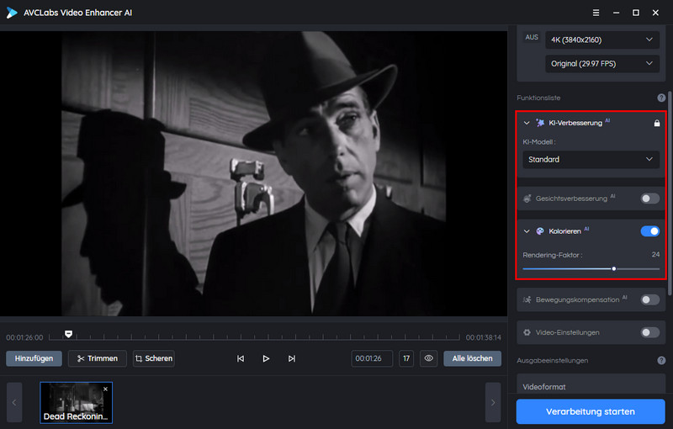Click the Kolorieren palette icon

pyautogui.click(x=540, y=231)
